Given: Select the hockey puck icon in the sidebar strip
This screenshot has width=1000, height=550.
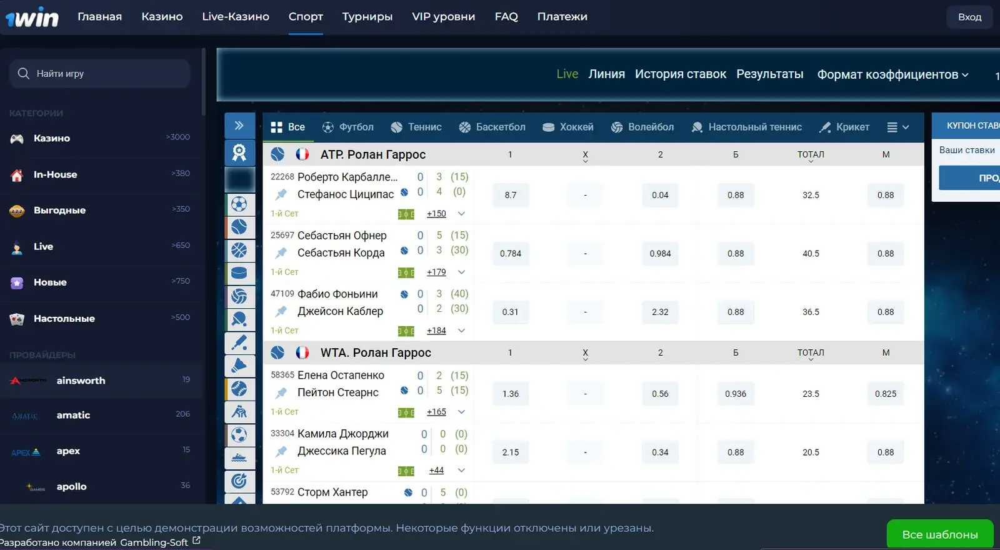Looking at the screenshot, I should (239, 273).
